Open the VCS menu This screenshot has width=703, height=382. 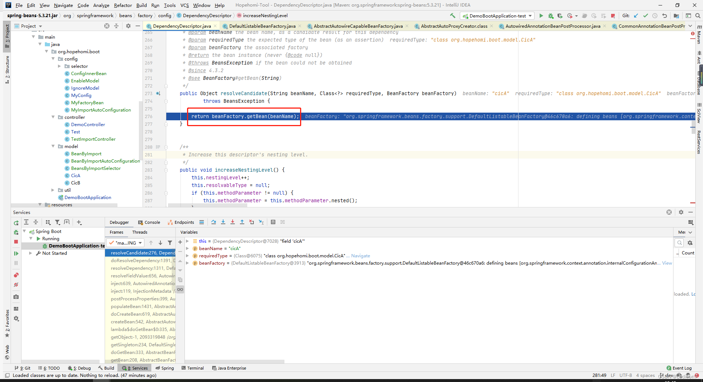click(185, 5)
